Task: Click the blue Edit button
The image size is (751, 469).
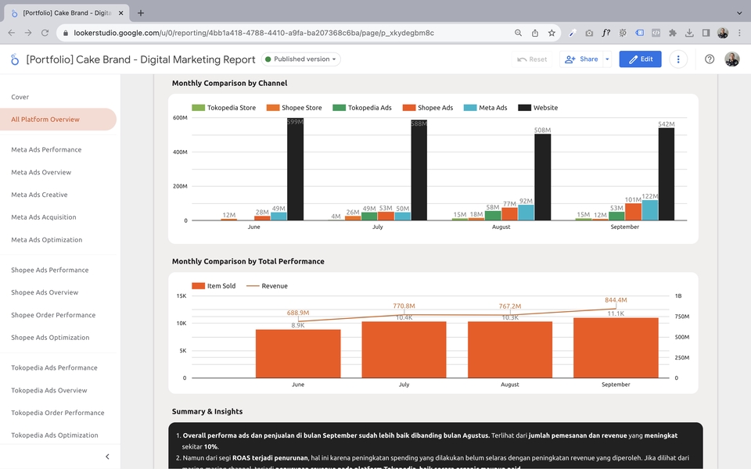Action: tap(640, 59)
